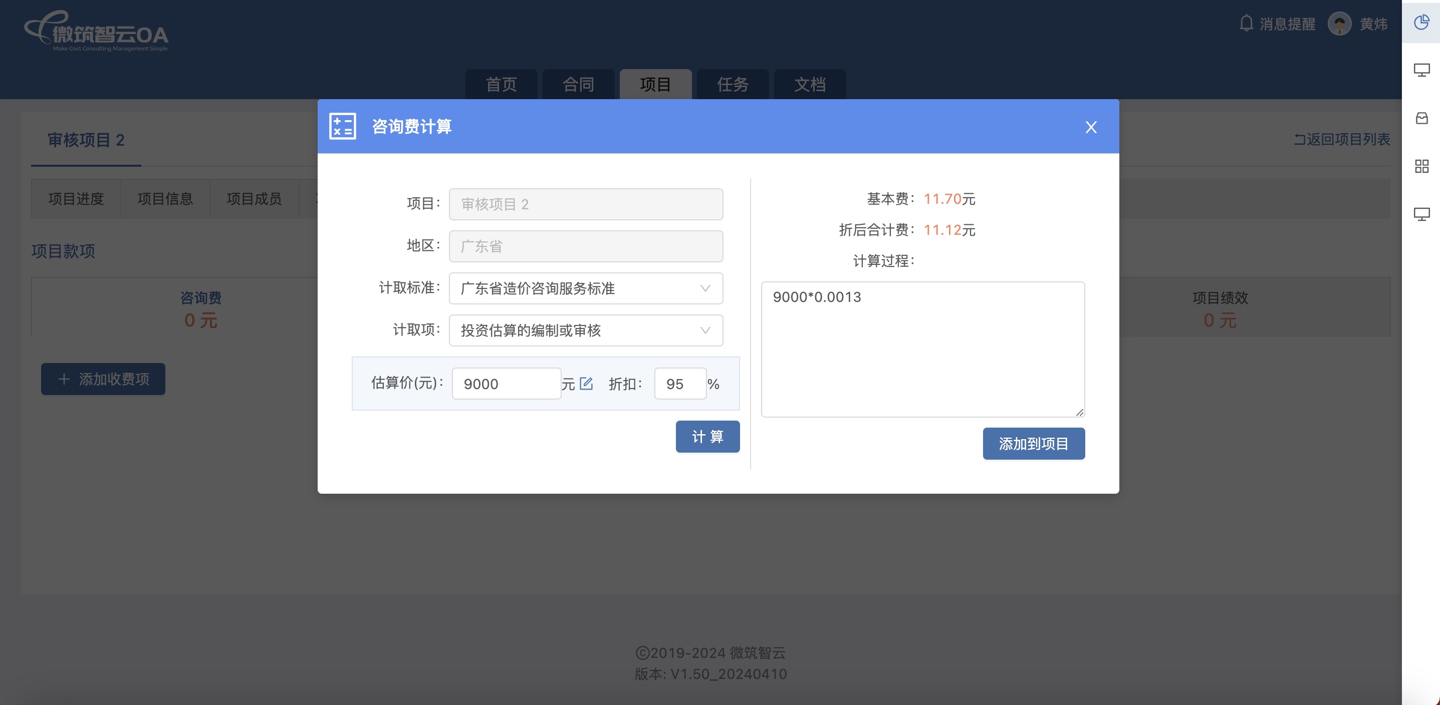
Task: Click the calculator icon in dialog header
Action: [x=342, y=126]
